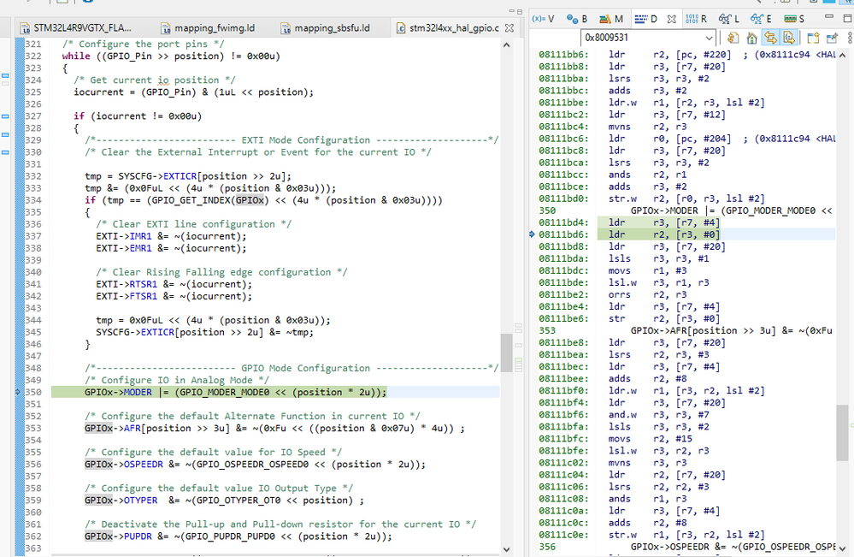
Task: Click the RTSR1 field on line 341
Action: [x=144, y=284]
